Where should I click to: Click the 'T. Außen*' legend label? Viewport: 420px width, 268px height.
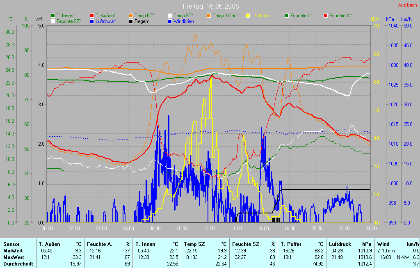click(x=105, y=16)
